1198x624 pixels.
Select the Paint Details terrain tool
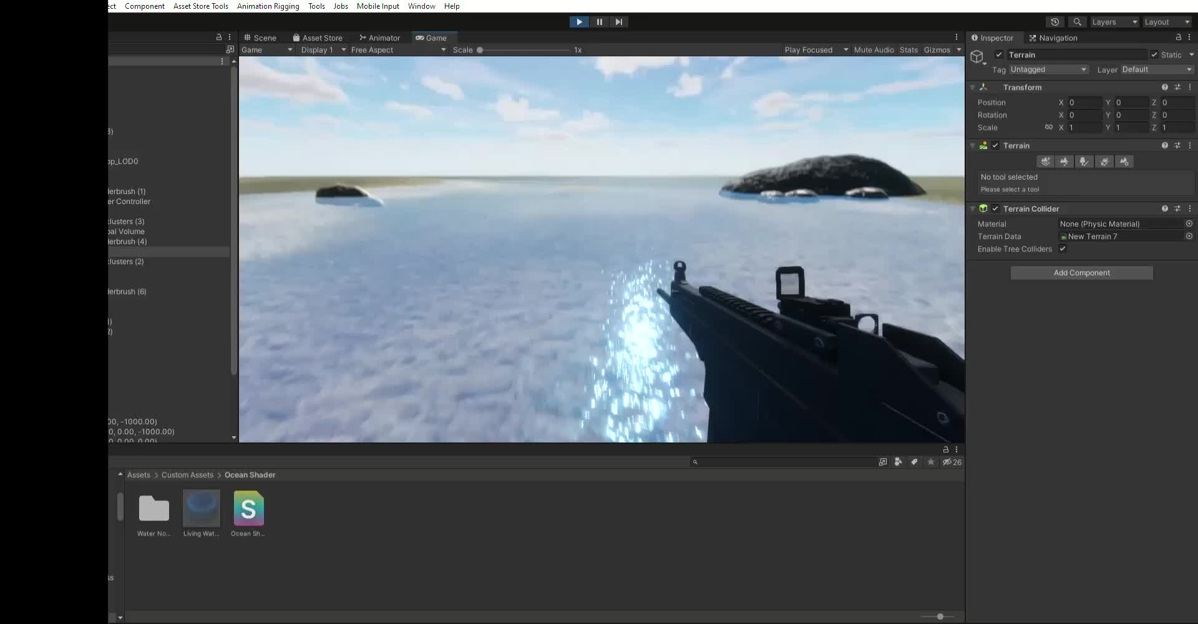coord(1104,162)
